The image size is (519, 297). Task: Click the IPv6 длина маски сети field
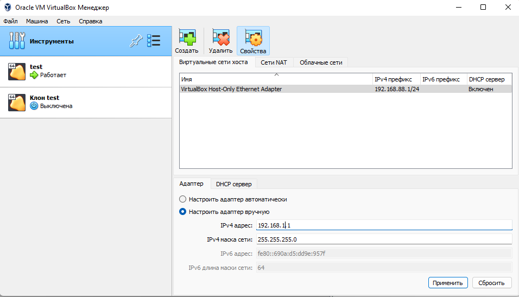click(x=384, y=268)
